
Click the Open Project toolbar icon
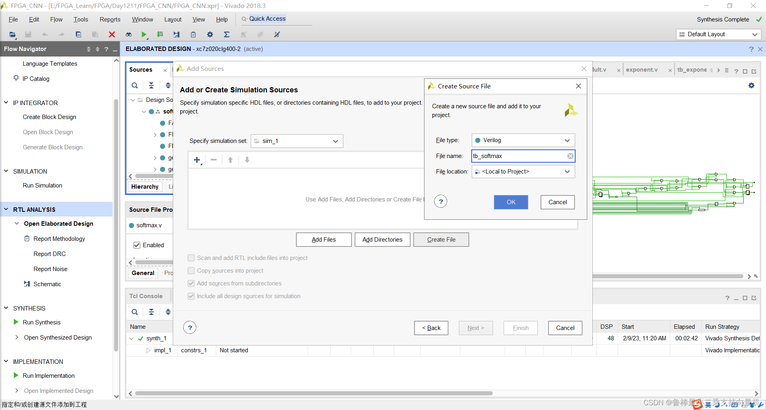click(x=12, y=35)
